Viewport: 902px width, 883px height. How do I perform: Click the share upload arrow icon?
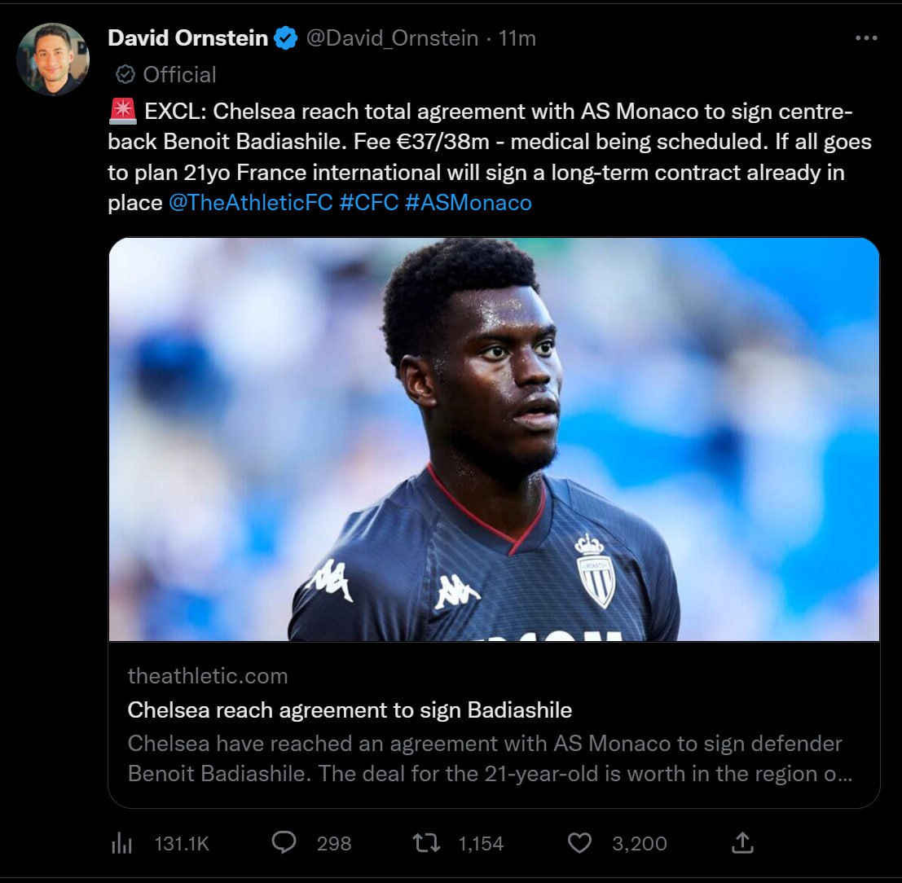tap(742, 843)
